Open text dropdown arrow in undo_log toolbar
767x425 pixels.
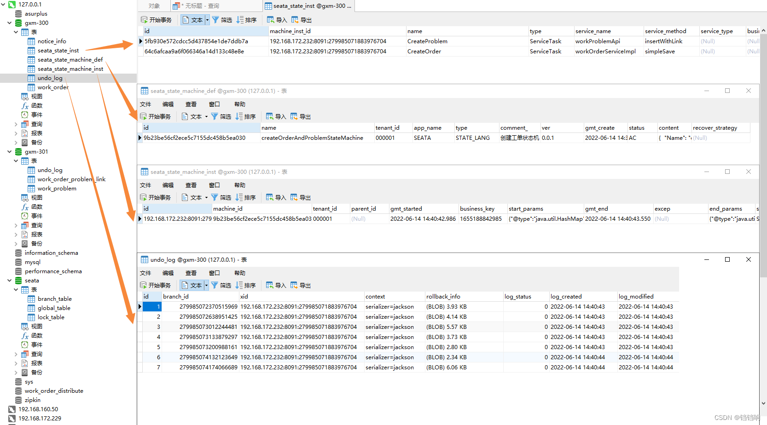click(206, 285)
